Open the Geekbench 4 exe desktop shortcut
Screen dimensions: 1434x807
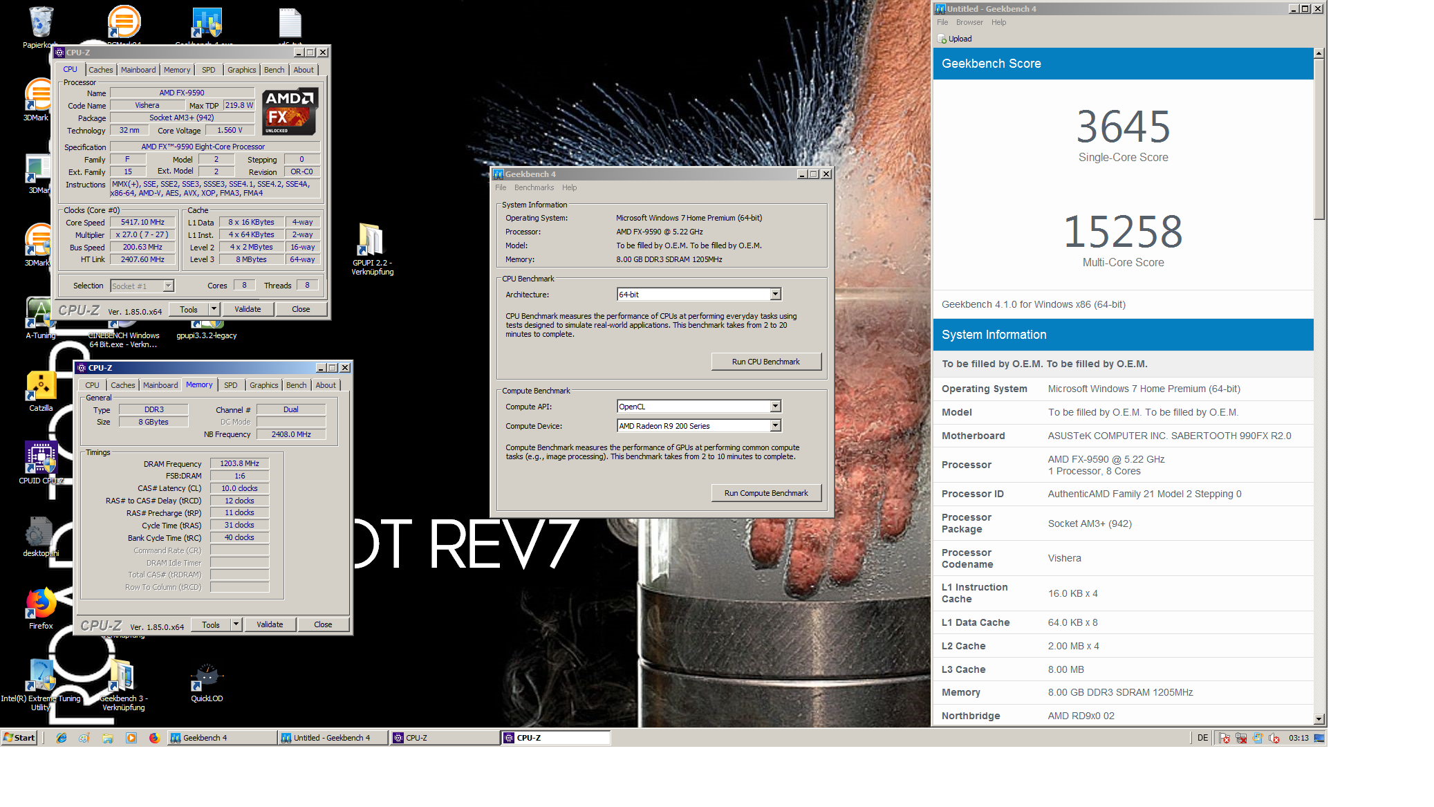(x=206, y=23)
